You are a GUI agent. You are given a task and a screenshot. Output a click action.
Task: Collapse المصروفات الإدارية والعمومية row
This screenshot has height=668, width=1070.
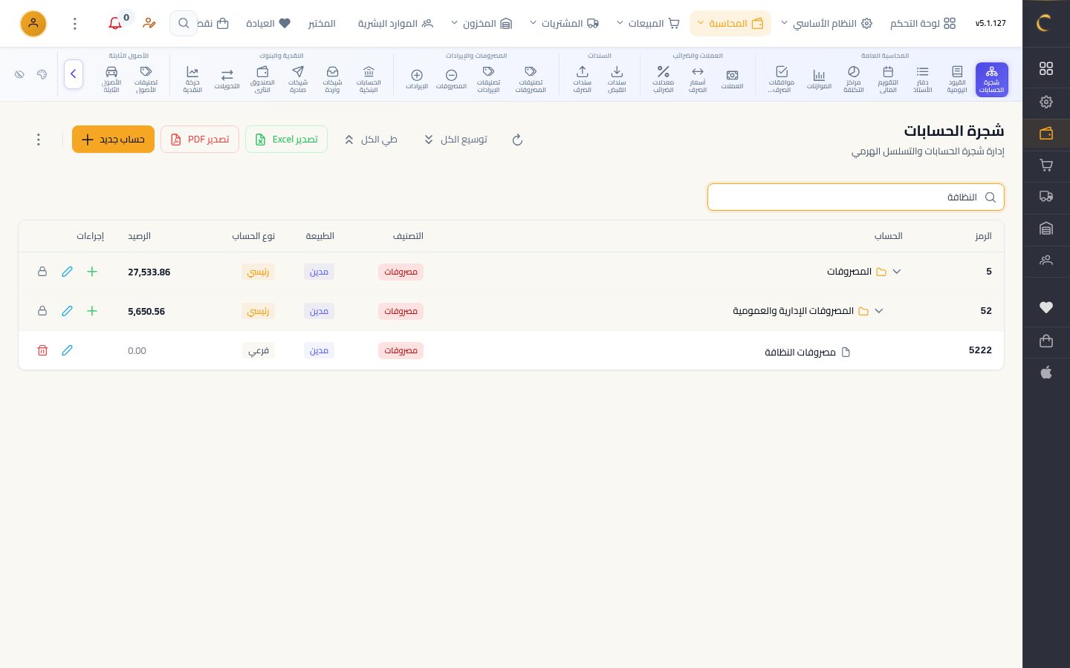(x=879, y=311)
